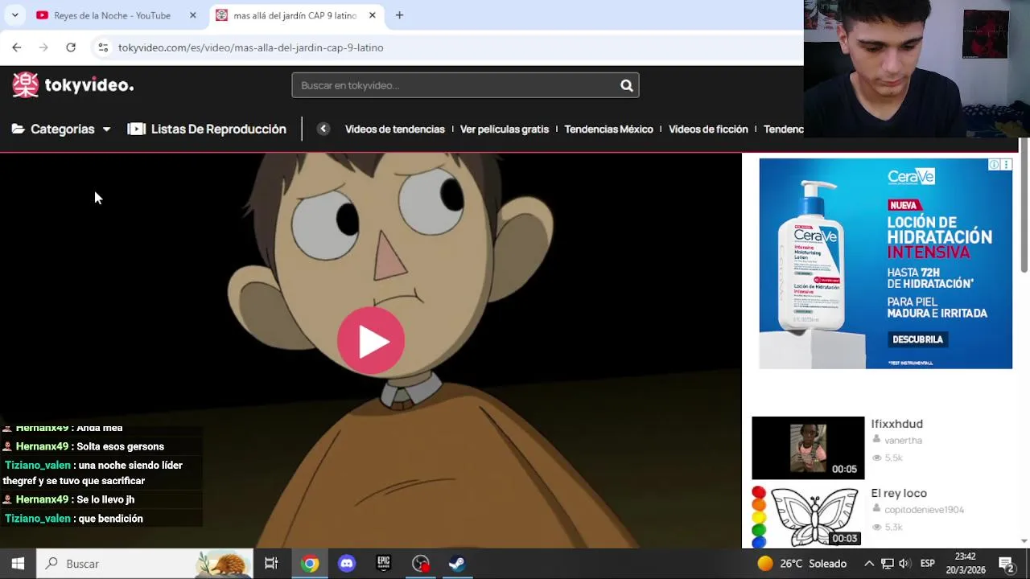Click chat message 'Solta esos gersons'

tap(121, 446)
